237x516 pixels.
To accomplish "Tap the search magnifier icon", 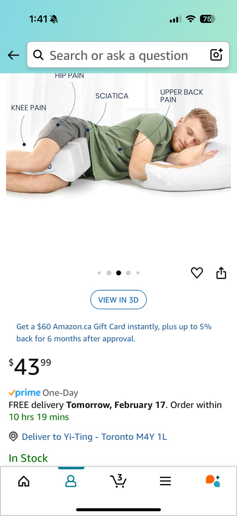I will point(38,55).
